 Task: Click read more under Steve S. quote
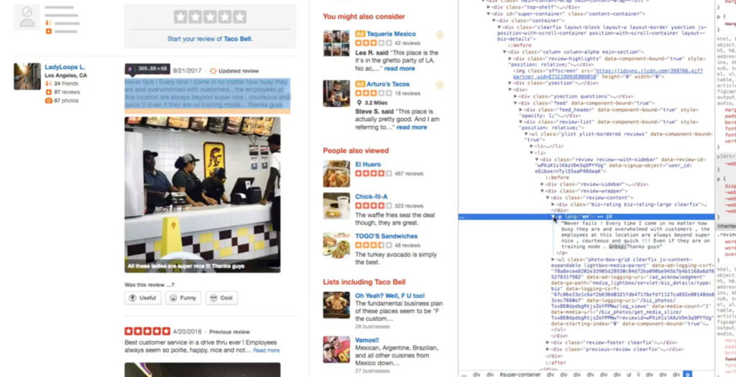tap(411, 127)
